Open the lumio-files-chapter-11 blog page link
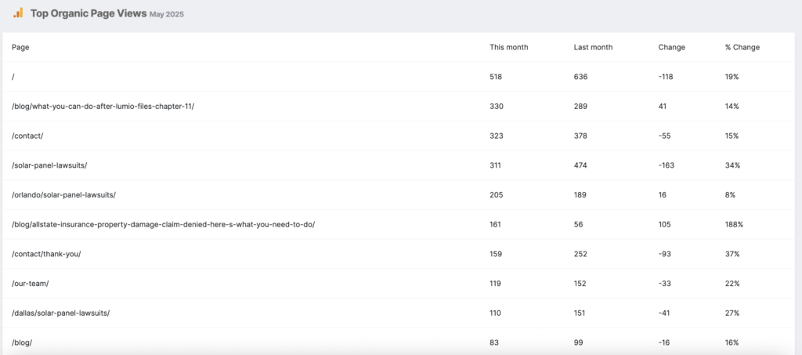 [x=103, y=107]
